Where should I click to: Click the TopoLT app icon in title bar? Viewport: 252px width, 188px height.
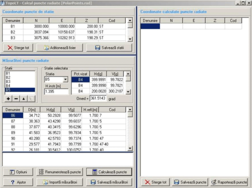(x=2, y=3)
